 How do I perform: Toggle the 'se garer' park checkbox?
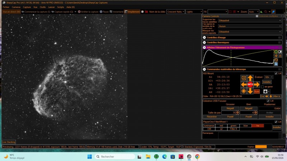(x=263, y=87)
